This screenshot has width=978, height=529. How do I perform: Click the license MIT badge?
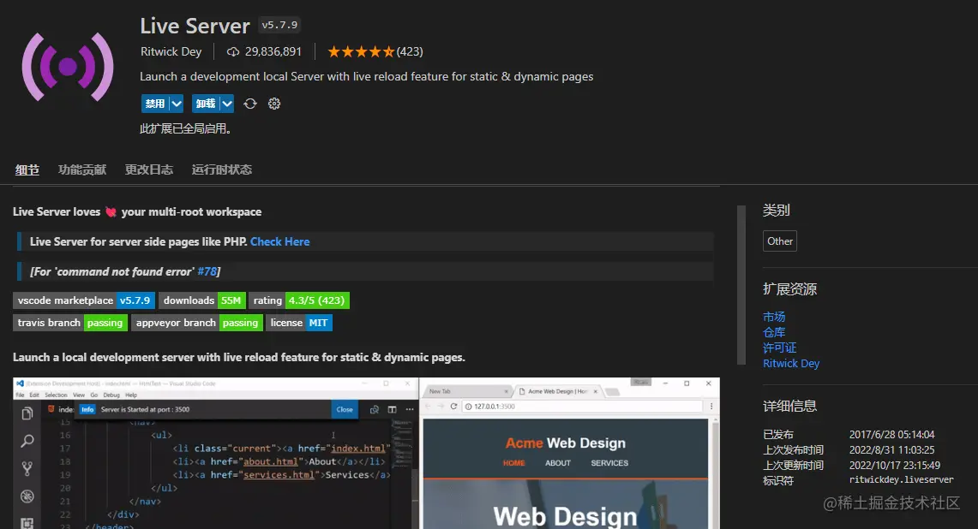point(299,323)
